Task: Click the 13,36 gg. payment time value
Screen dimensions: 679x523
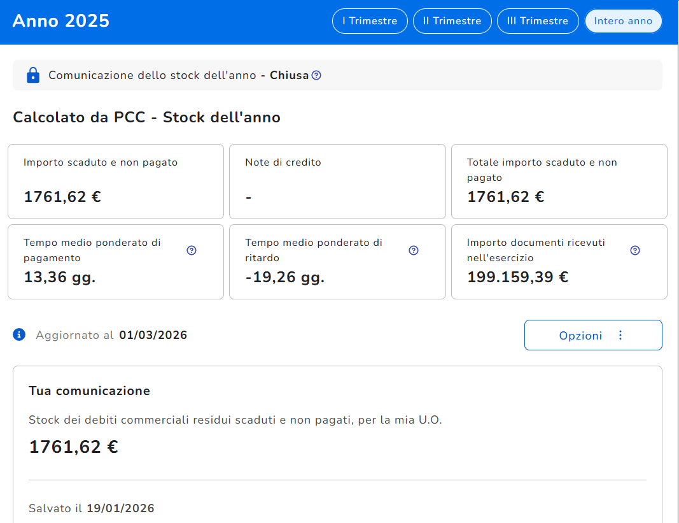Action: 60,277
